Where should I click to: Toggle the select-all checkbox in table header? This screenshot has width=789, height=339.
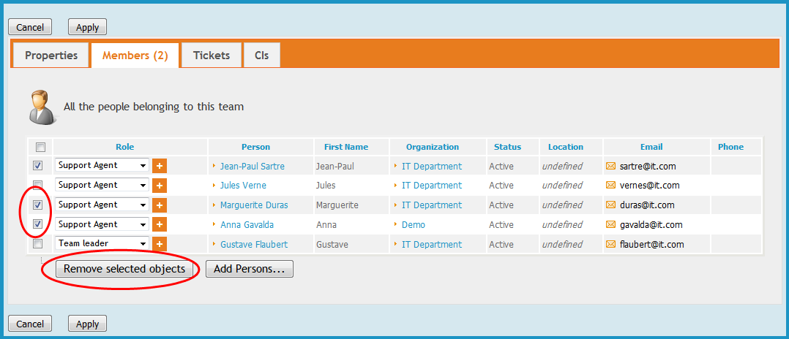pos(40,147)
